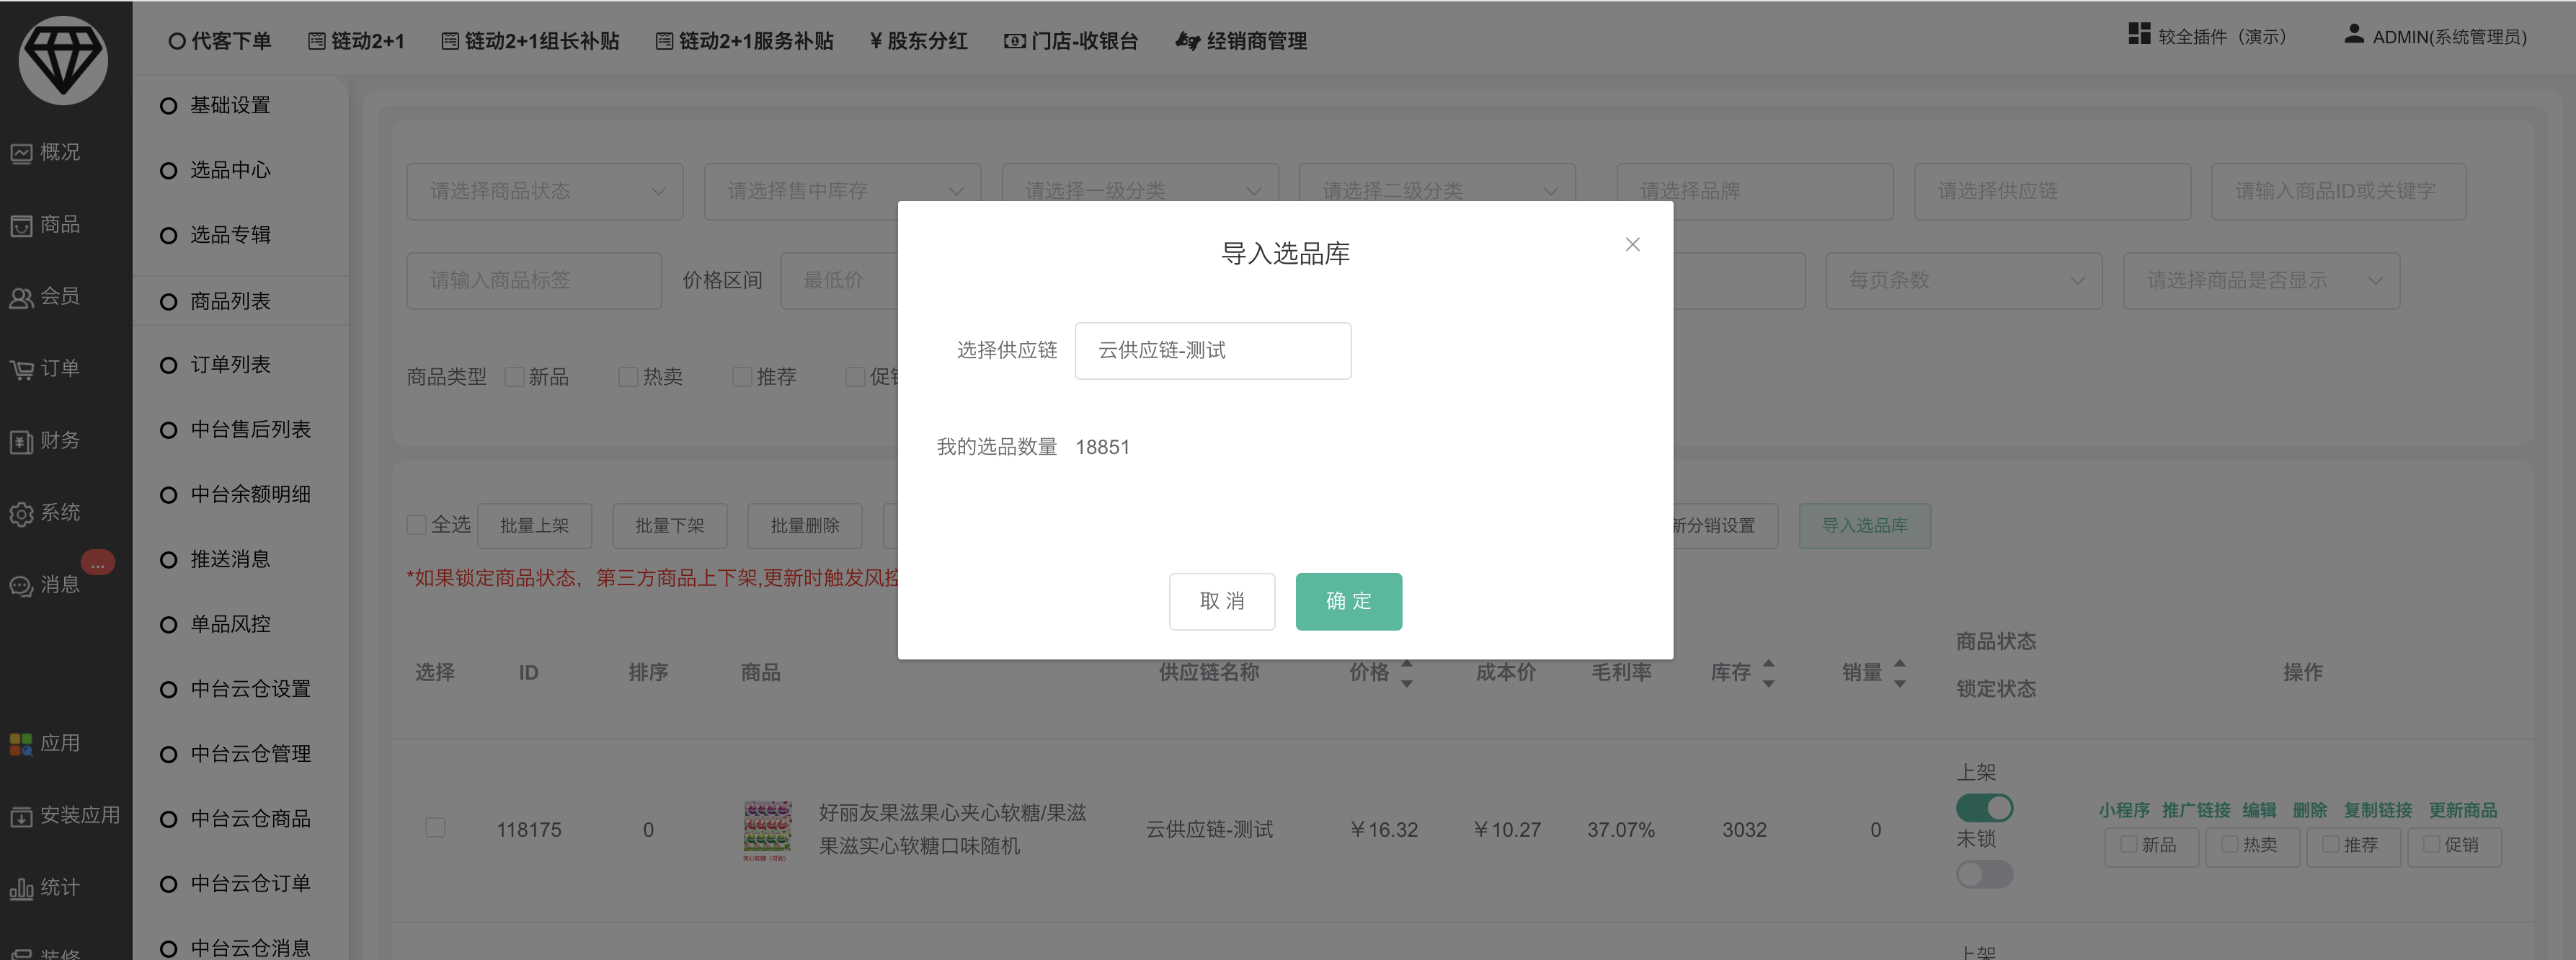Open the 请选择商品状态 dropdown
Viewport: 2576px width, 960px height.
pos(544,191)
